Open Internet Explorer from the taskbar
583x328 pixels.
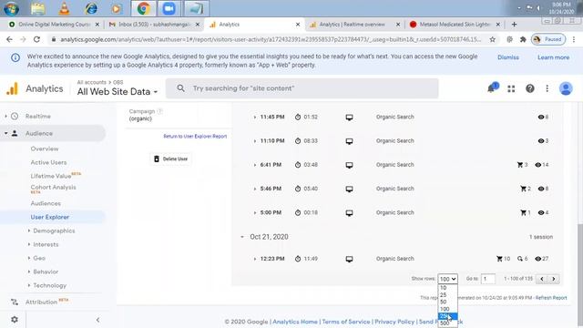pyautogui.click(x=91, y=8)
